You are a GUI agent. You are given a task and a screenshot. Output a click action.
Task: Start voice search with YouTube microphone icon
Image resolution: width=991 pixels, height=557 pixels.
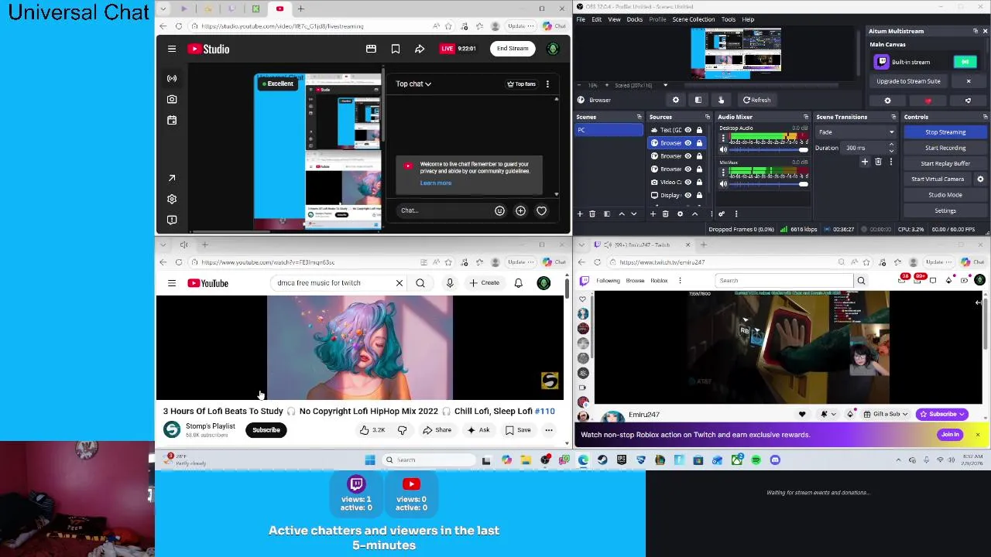point(450,283)
